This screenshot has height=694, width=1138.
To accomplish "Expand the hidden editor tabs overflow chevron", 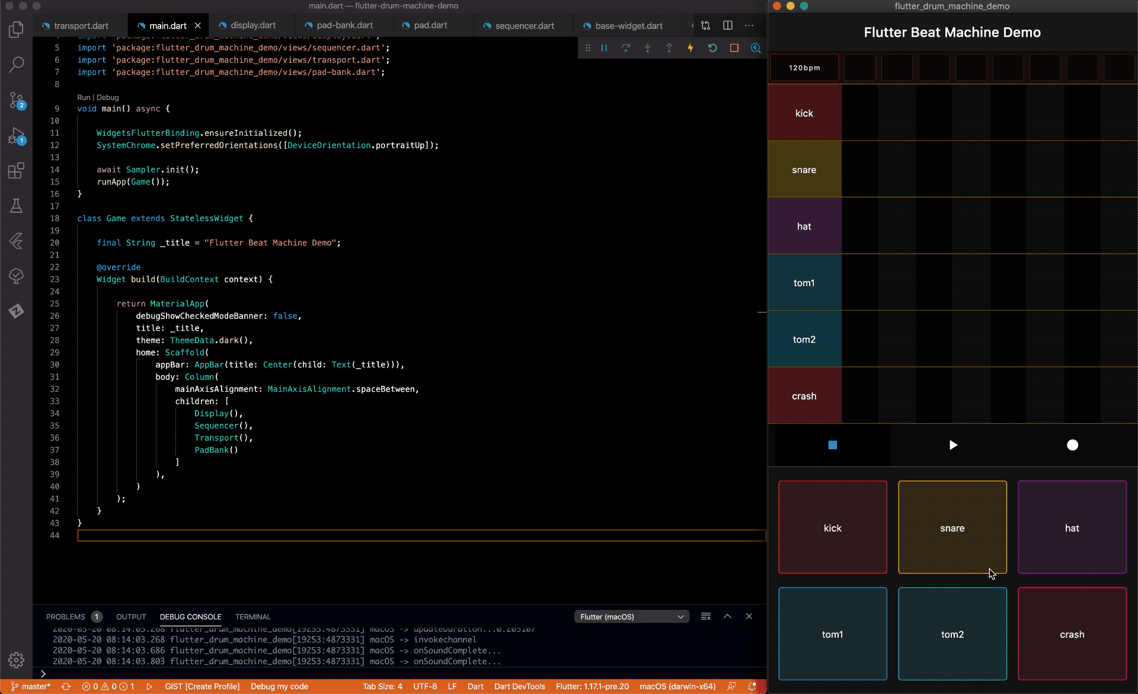I will coord(692,25).
